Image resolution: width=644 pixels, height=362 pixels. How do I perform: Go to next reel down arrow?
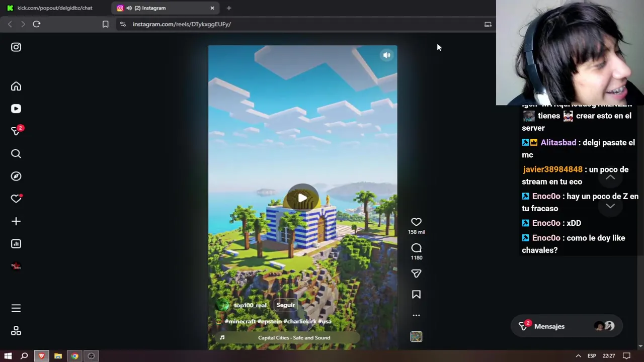pyautogui.click(x=610, y=206)
